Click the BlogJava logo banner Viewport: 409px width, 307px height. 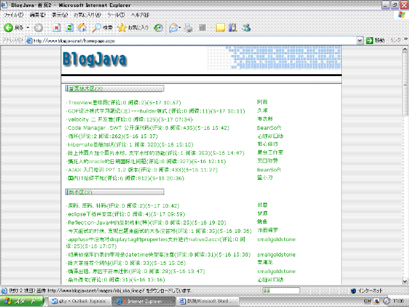coord(95,59)
